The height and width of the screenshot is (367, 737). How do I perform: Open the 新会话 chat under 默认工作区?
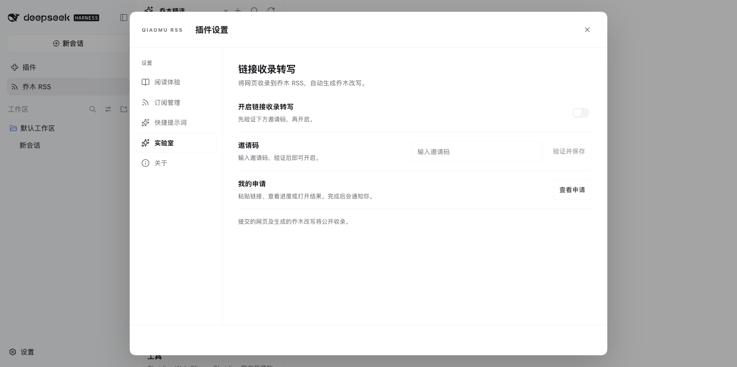68,145
